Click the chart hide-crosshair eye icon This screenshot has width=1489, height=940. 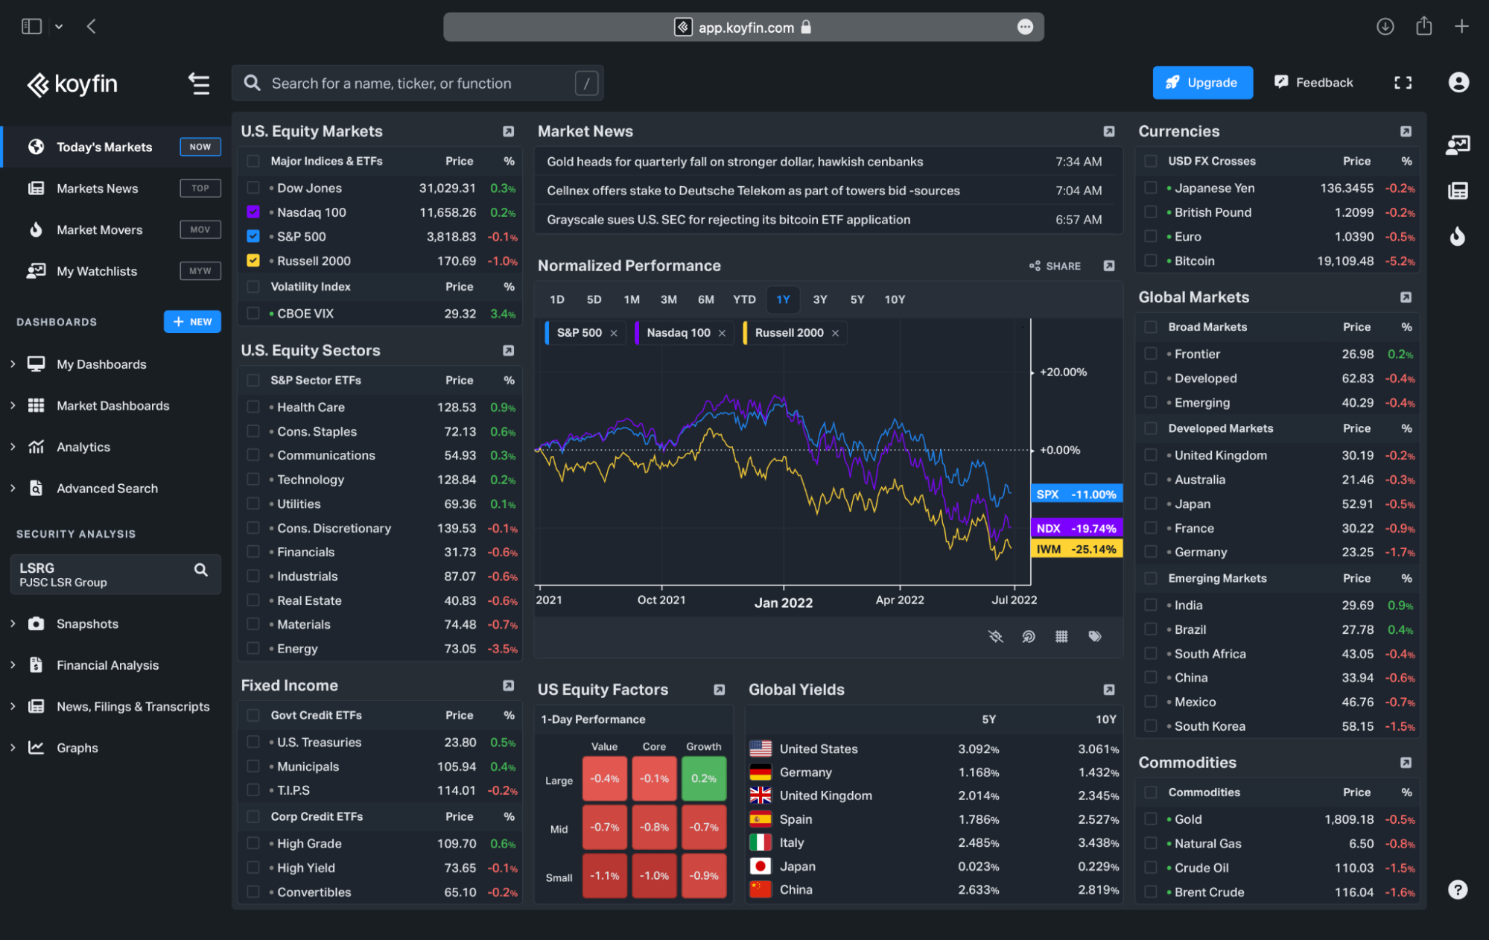click(x=995, y=636)
